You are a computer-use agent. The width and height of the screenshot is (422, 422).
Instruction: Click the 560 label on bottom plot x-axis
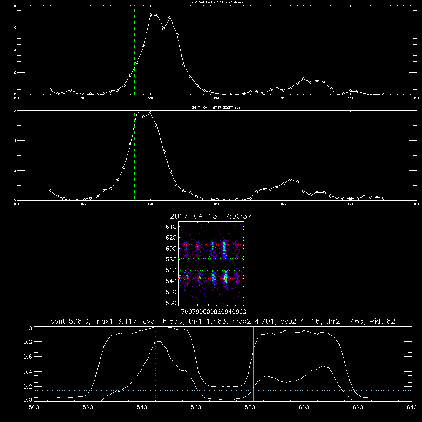196,408
